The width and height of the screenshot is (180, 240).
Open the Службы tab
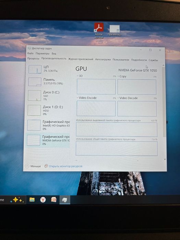pos(153,60)
